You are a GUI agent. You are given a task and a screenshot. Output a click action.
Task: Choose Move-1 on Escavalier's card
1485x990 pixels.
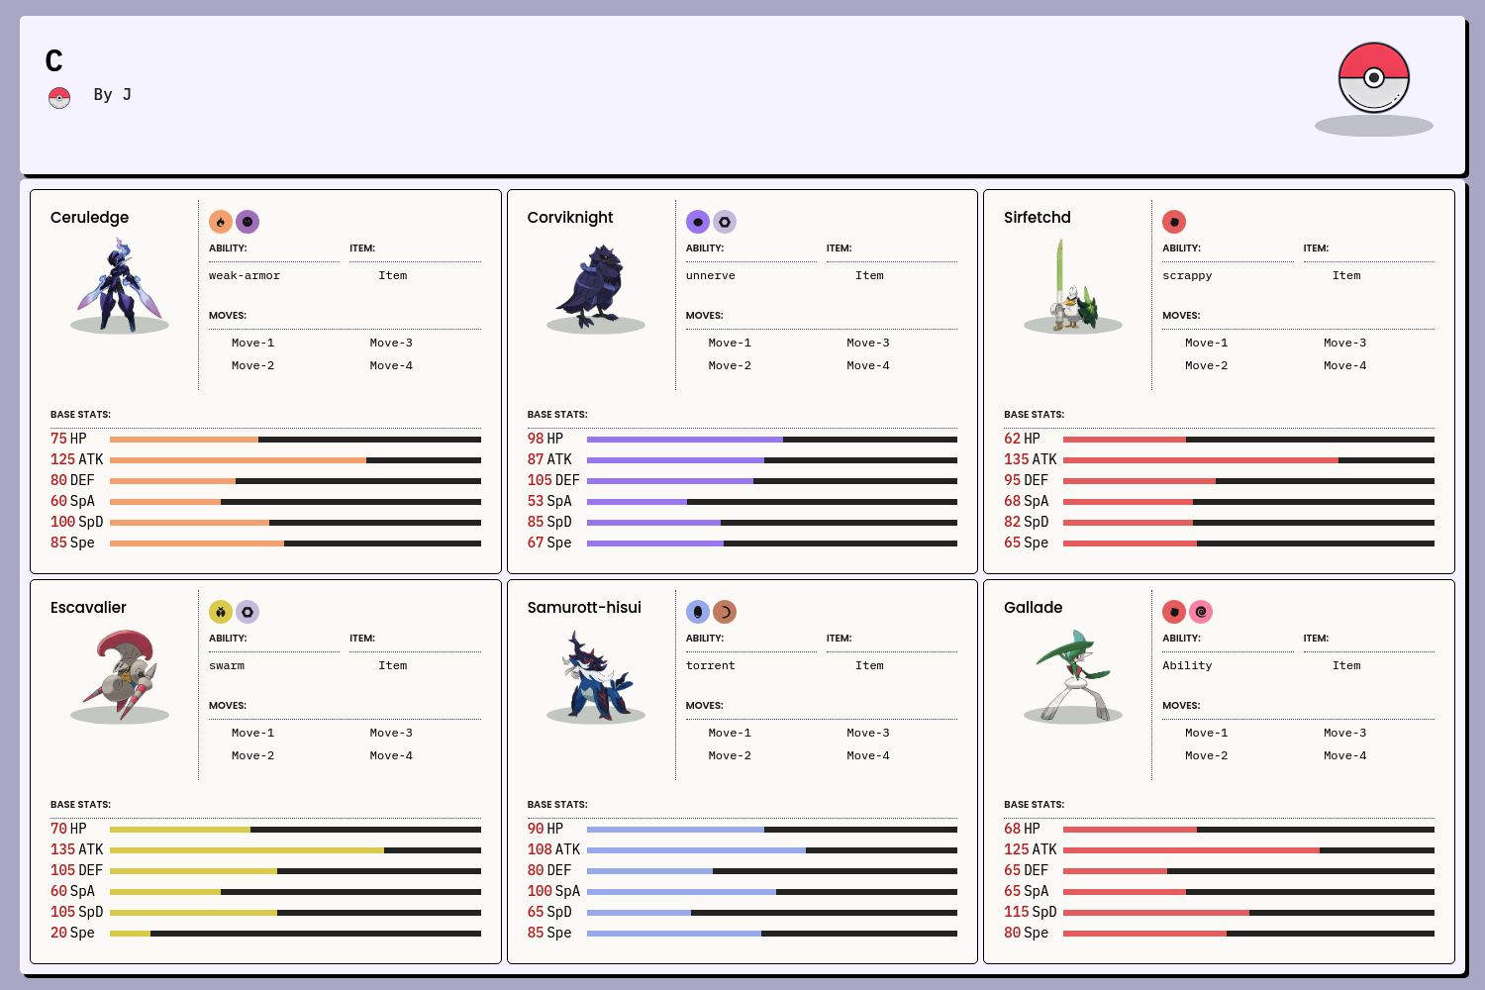point(252,733)
